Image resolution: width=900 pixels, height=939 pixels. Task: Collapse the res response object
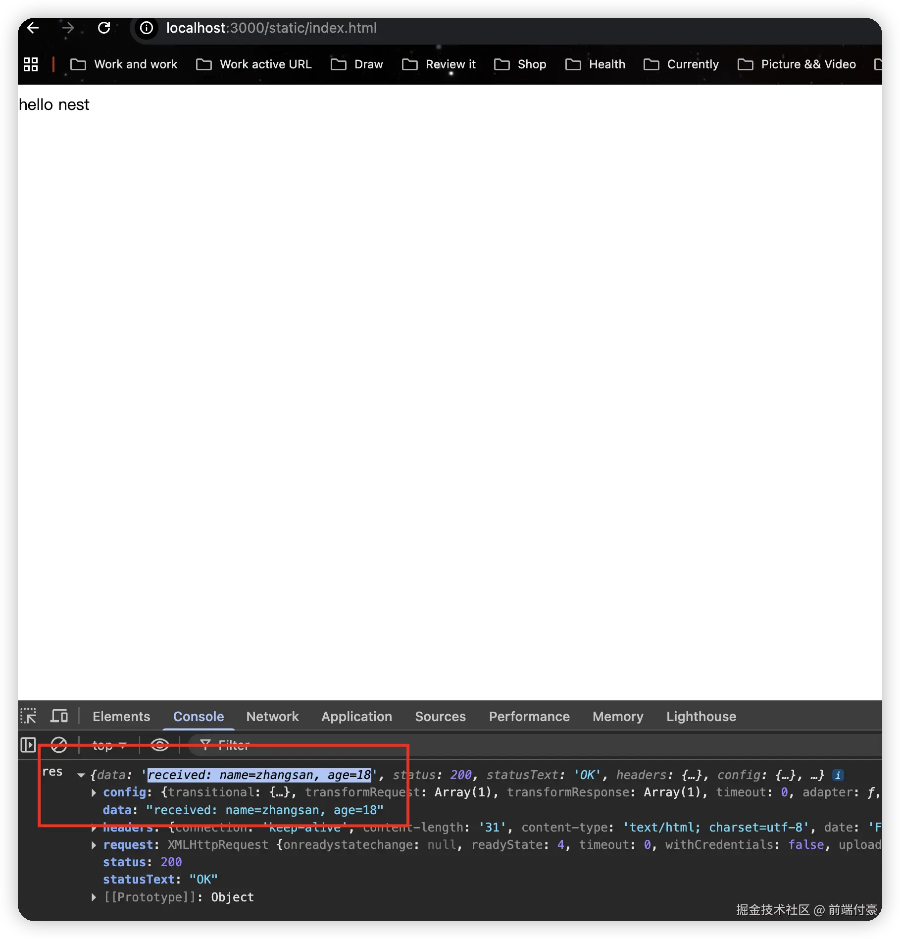81,776
